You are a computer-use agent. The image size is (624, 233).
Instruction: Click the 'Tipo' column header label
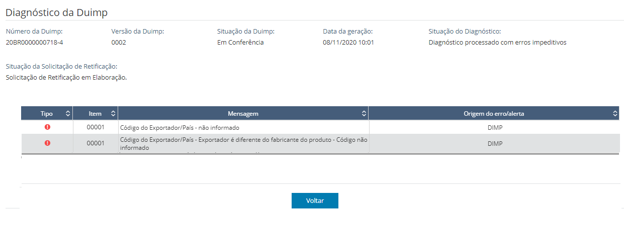pyautogui.click(x=46, y=114)
